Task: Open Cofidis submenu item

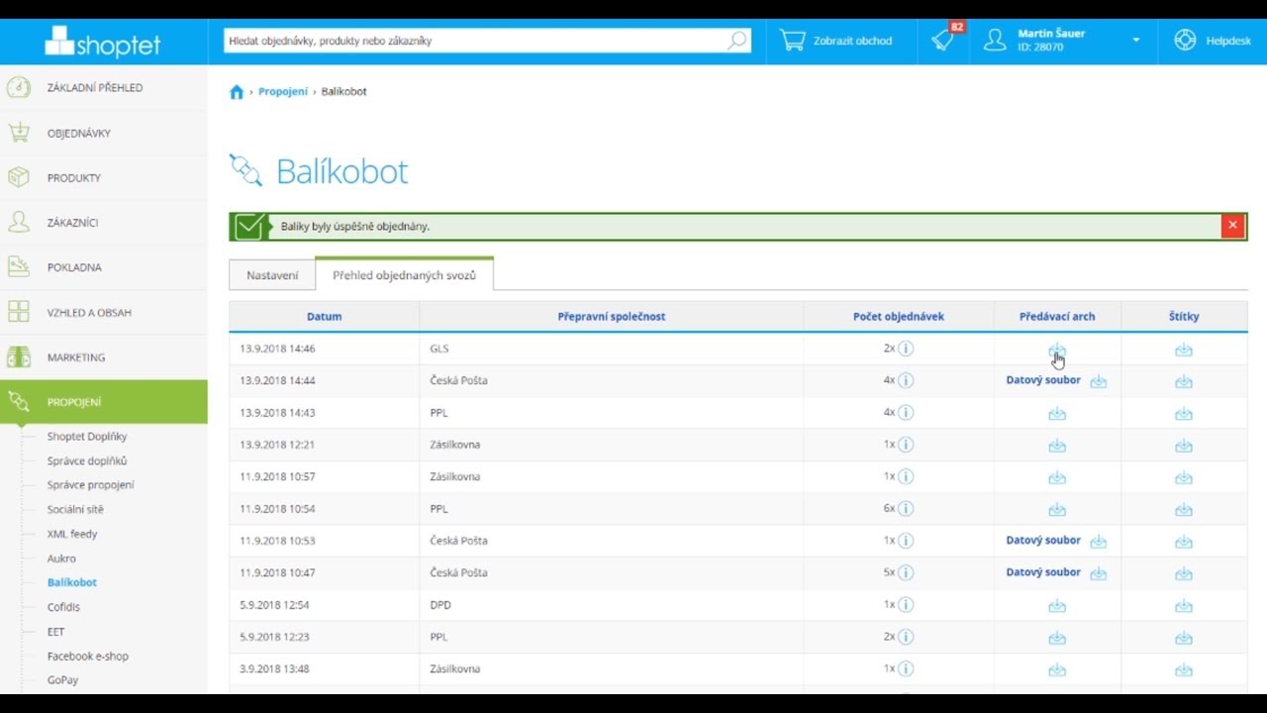Action: tap(63, 607)
